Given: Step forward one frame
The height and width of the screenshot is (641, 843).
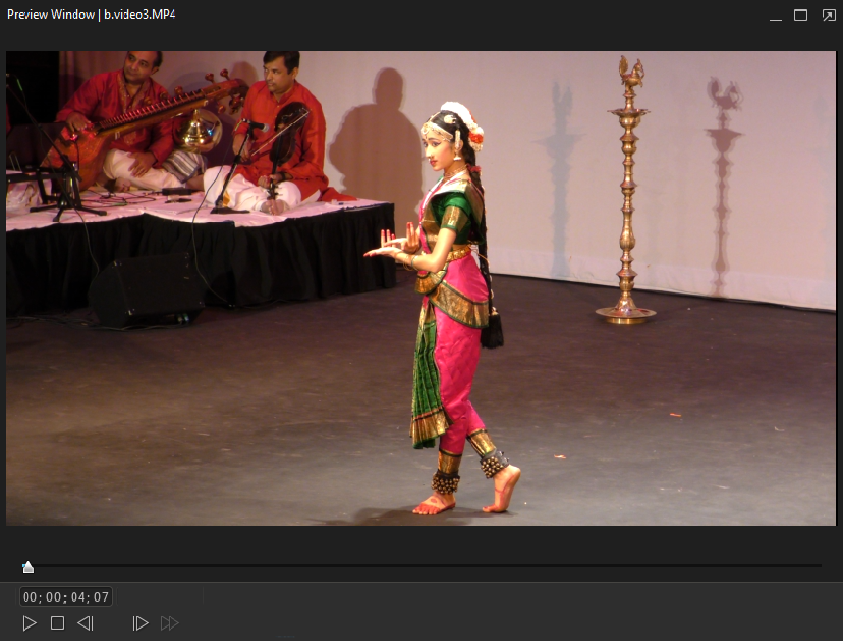Looking at the screenshot, I should 140,623.
